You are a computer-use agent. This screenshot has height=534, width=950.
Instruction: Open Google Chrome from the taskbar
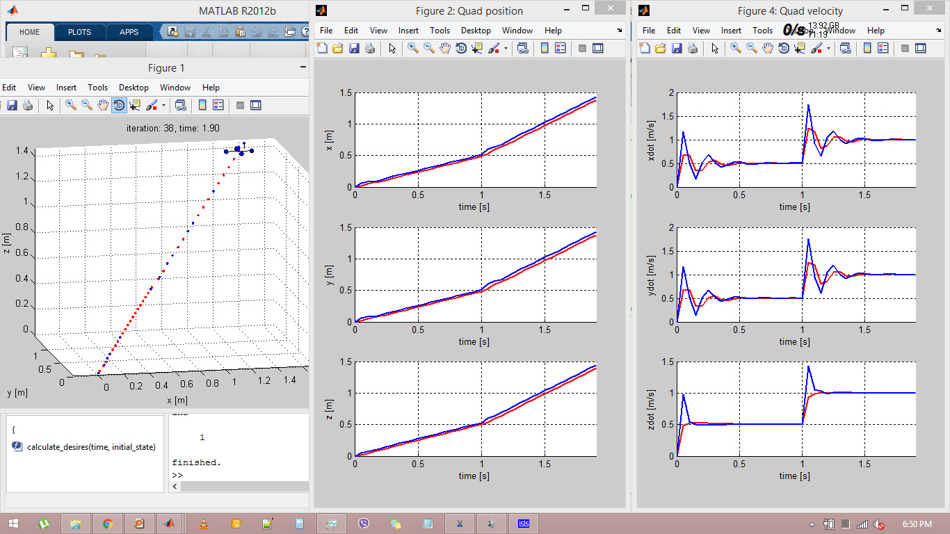[107, 524]
